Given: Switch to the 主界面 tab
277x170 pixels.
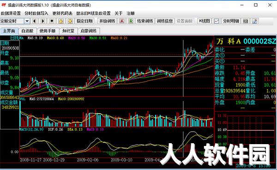Looking at the screenshot, I should 9,31.
